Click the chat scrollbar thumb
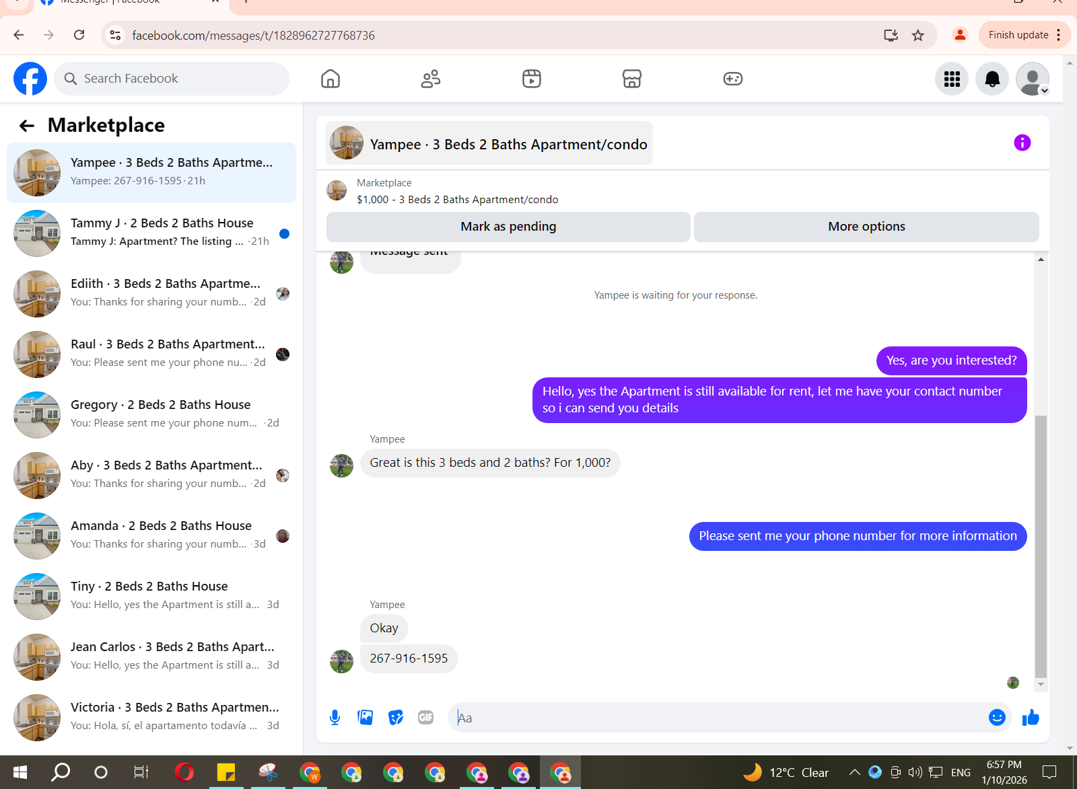 pyautogui.click(x=1041, y=546)
